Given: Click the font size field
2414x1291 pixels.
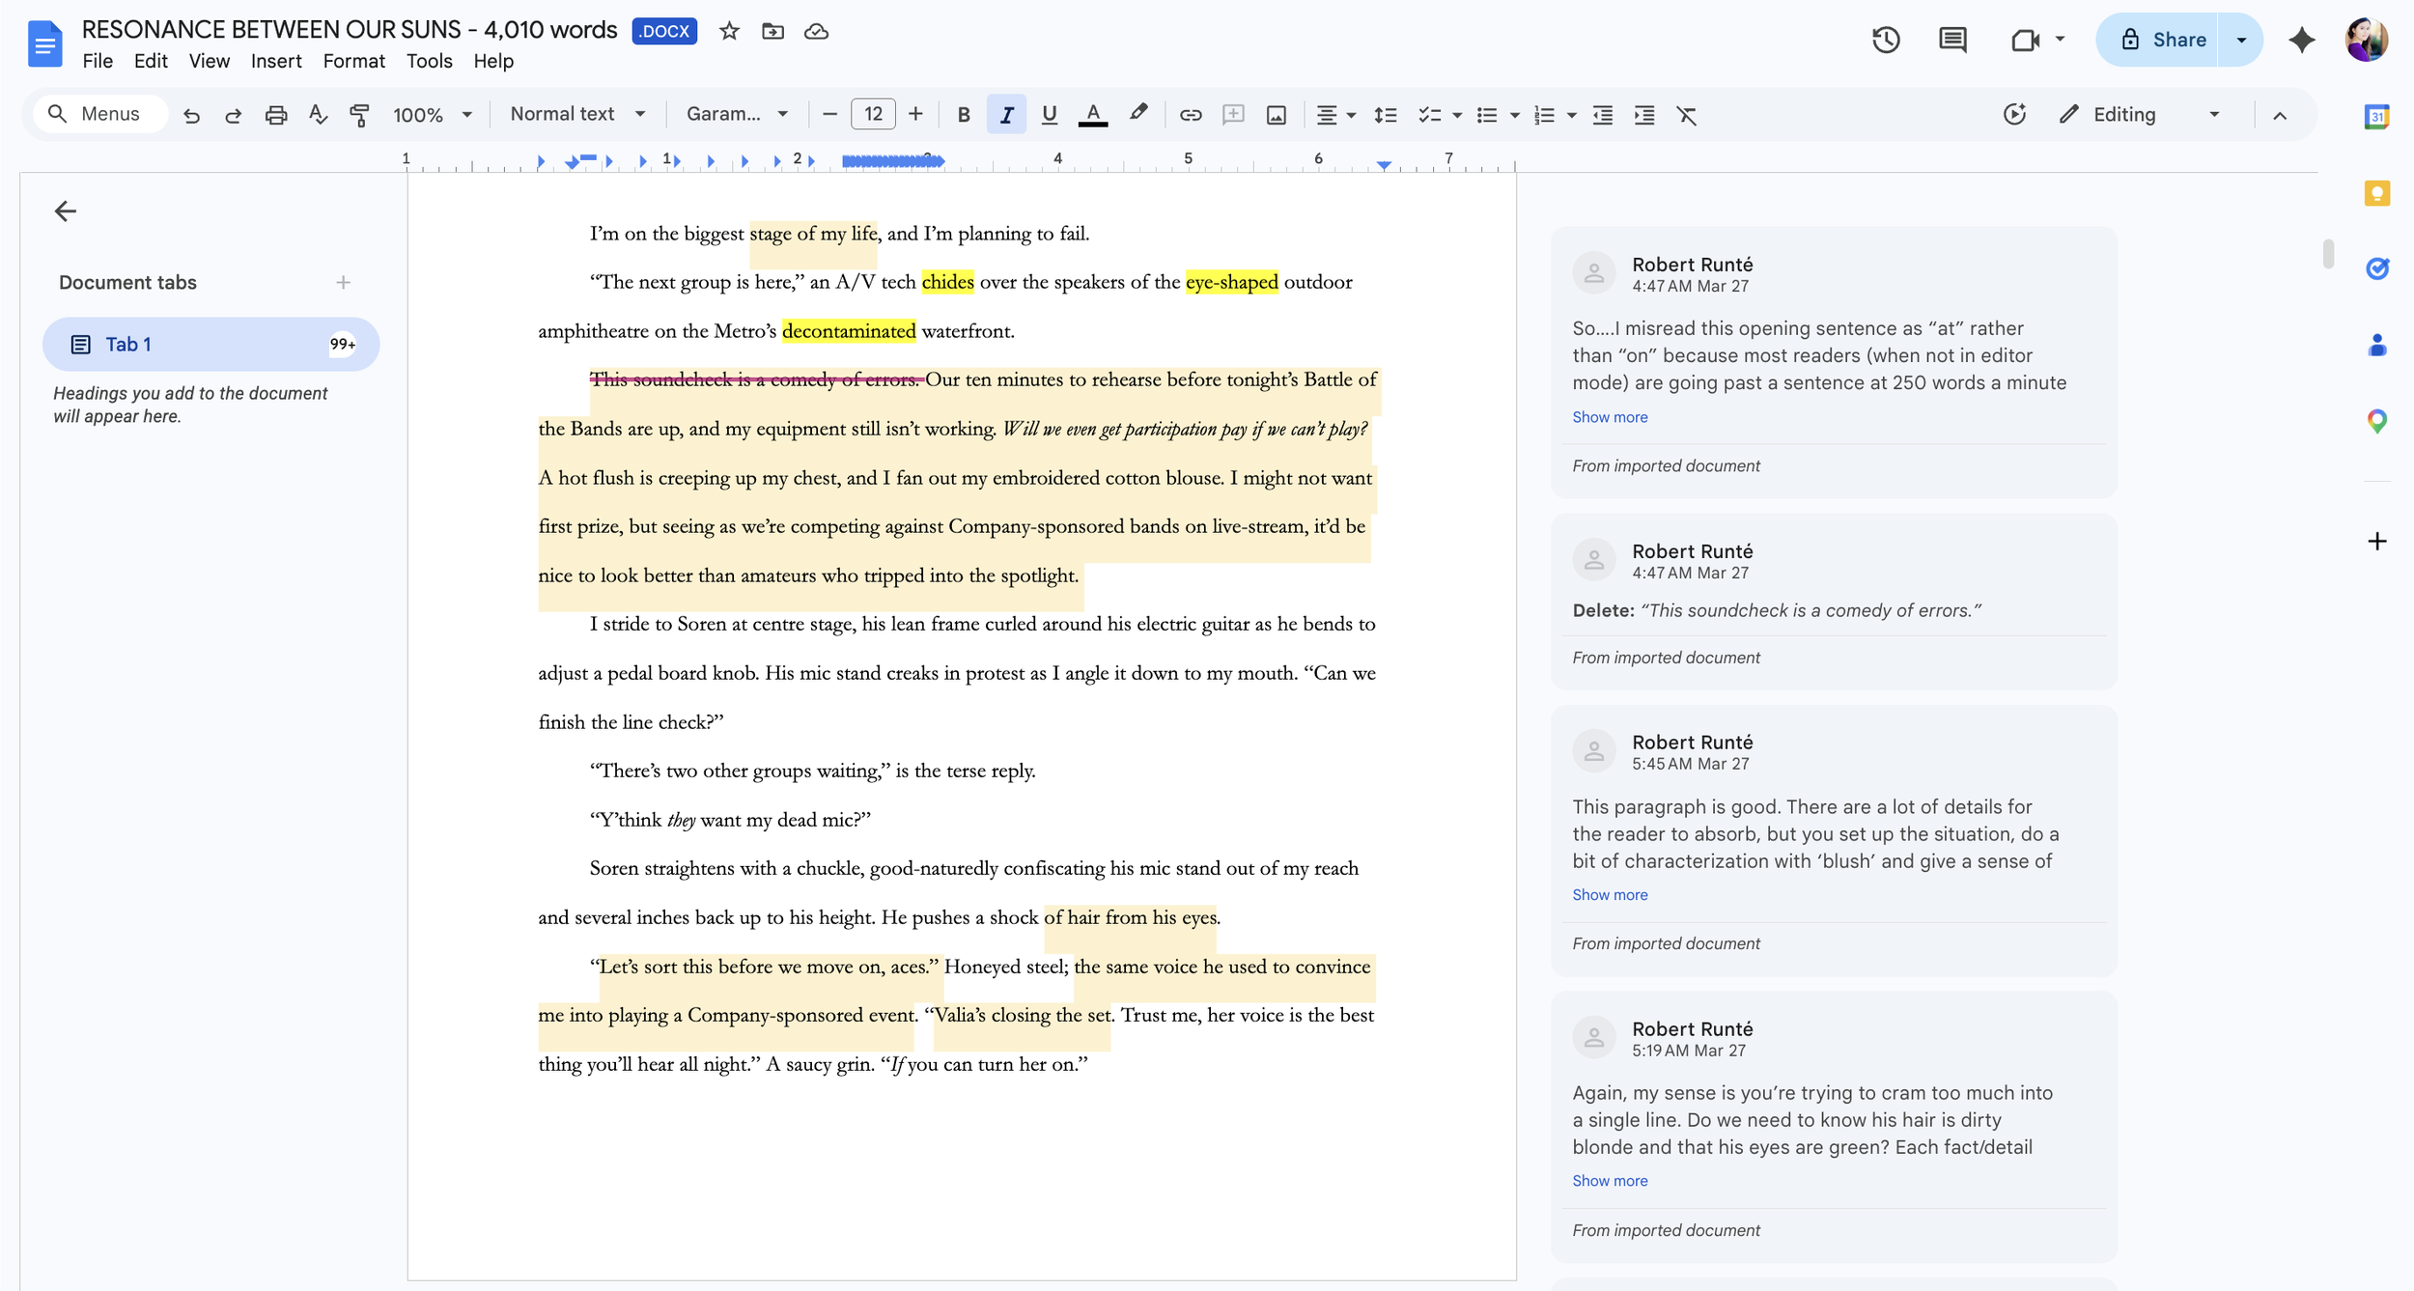Looking at the screenshot, I should tap(873, 114).
